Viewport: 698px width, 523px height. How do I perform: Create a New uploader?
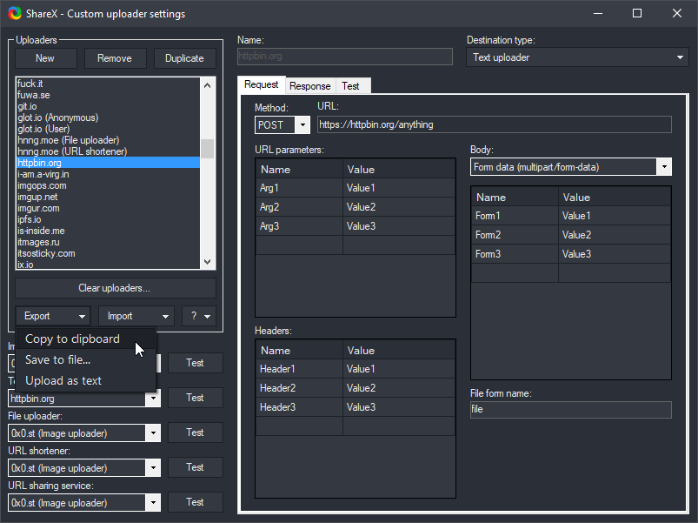coord(45,57)
